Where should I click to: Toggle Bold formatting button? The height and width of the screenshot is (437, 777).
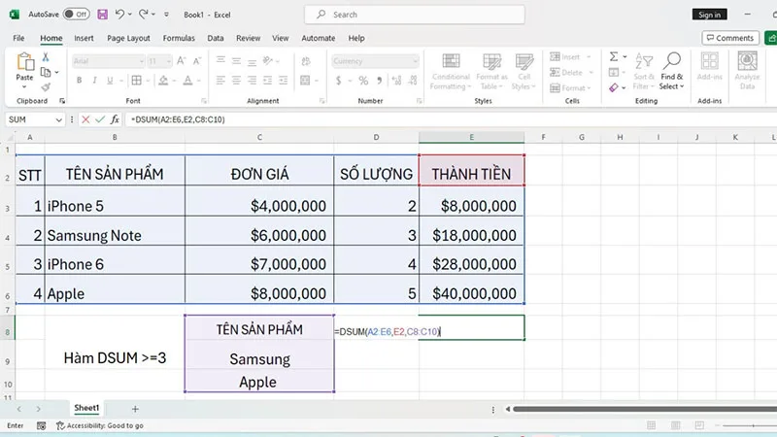pos(79,81)
